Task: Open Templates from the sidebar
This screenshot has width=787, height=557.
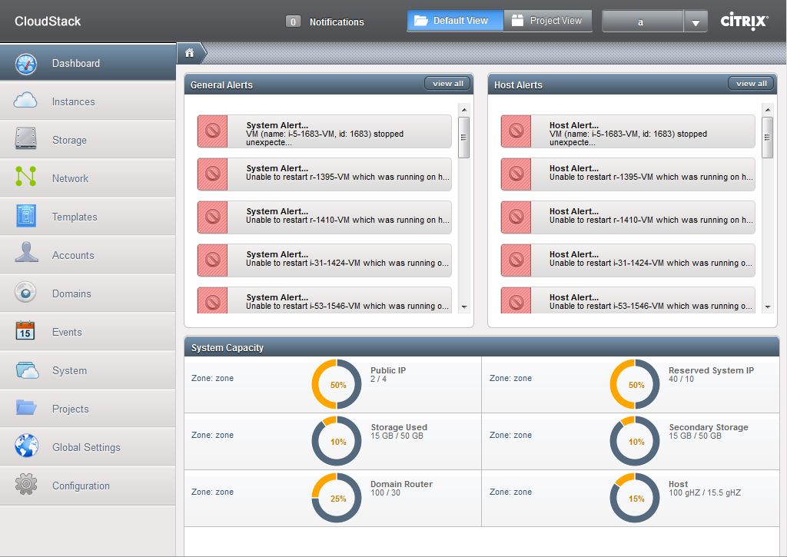Action: tap(88, 217)
